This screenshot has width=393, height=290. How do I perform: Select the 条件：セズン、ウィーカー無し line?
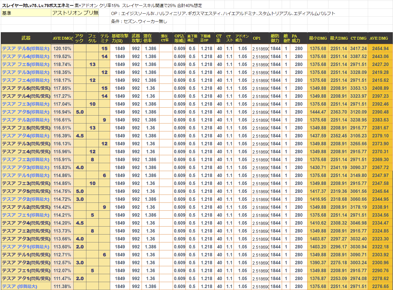point(139,21)
